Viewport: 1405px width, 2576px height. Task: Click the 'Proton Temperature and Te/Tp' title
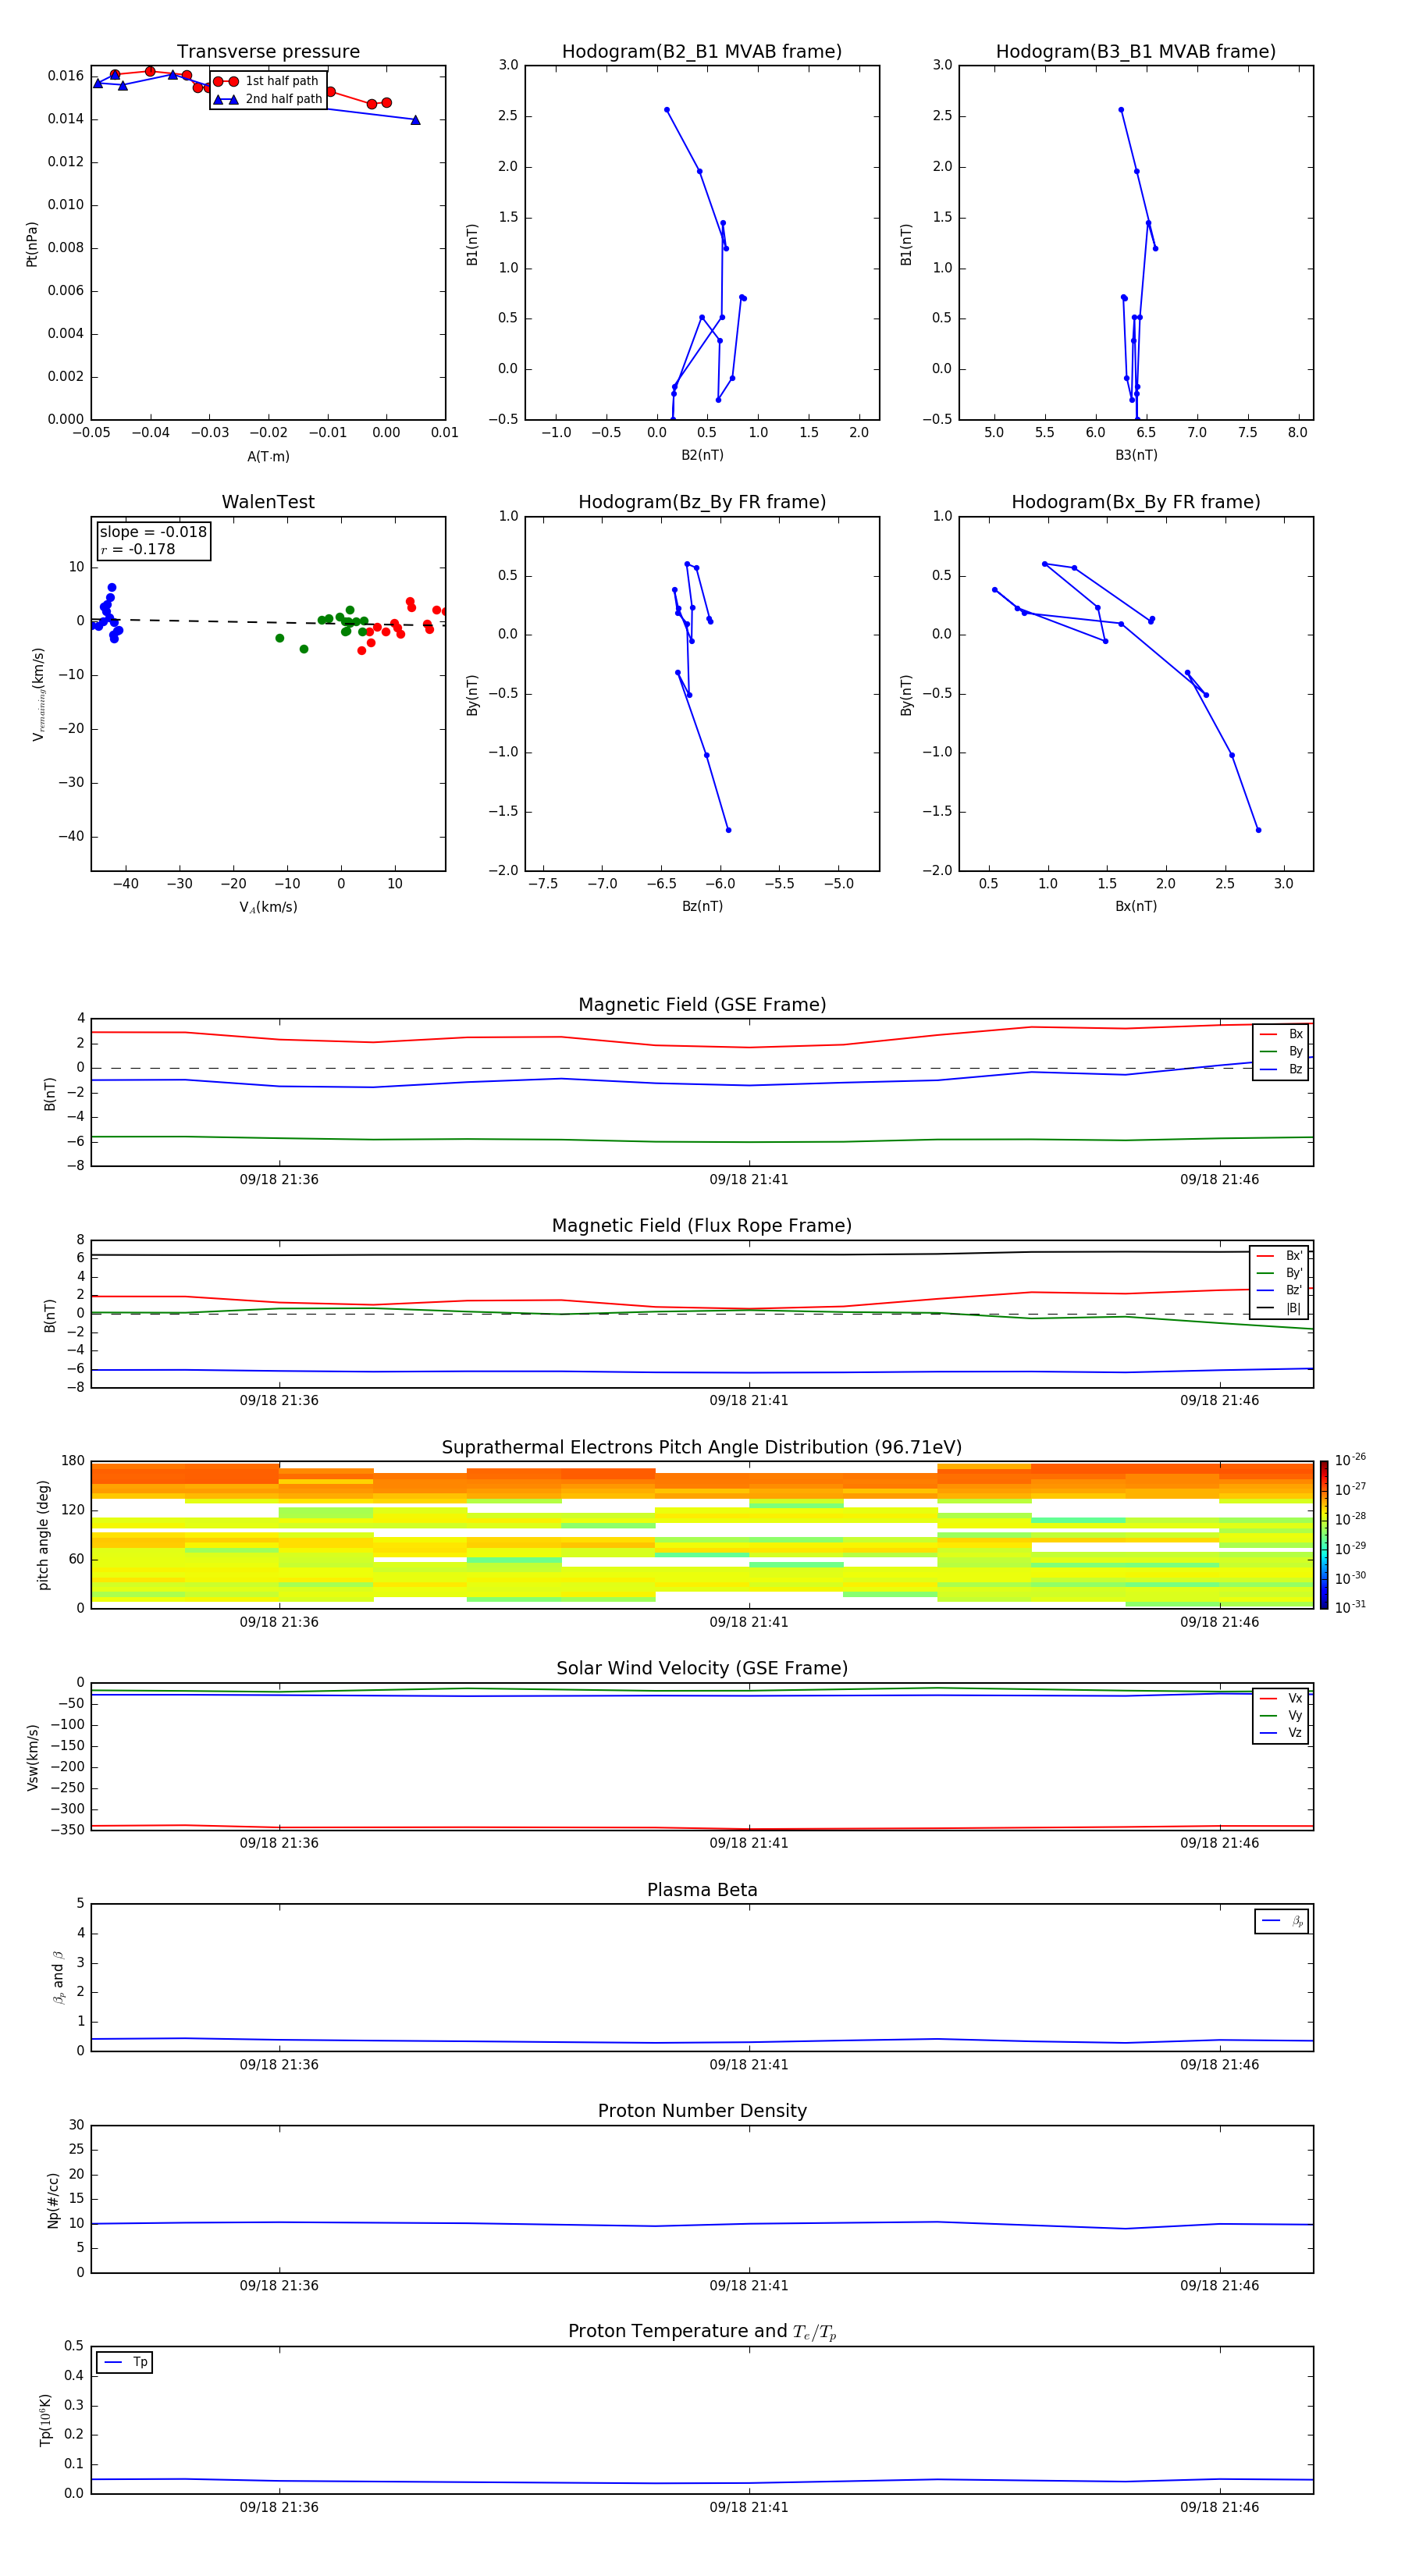702,2332
